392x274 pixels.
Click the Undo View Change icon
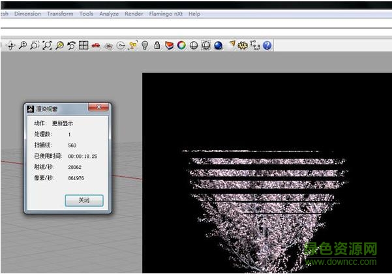click(71, 46)
